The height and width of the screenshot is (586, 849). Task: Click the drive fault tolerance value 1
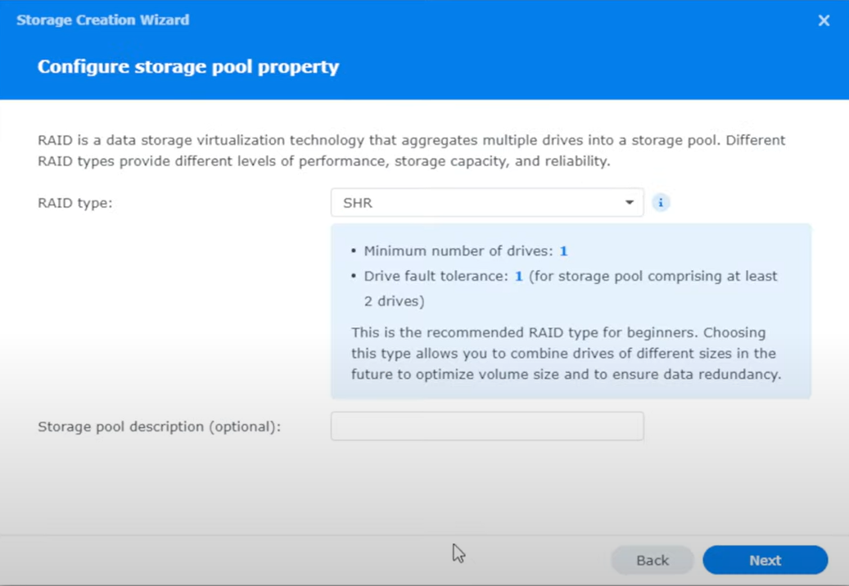point(518,277)
